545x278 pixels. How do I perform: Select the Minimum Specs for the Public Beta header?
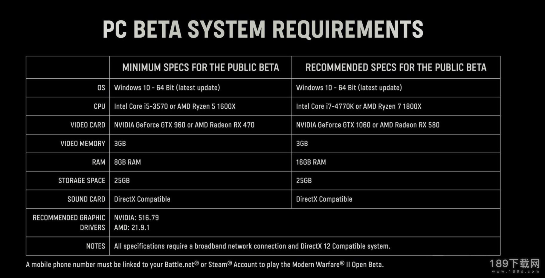pyautogui.click(x=201, y=67)
